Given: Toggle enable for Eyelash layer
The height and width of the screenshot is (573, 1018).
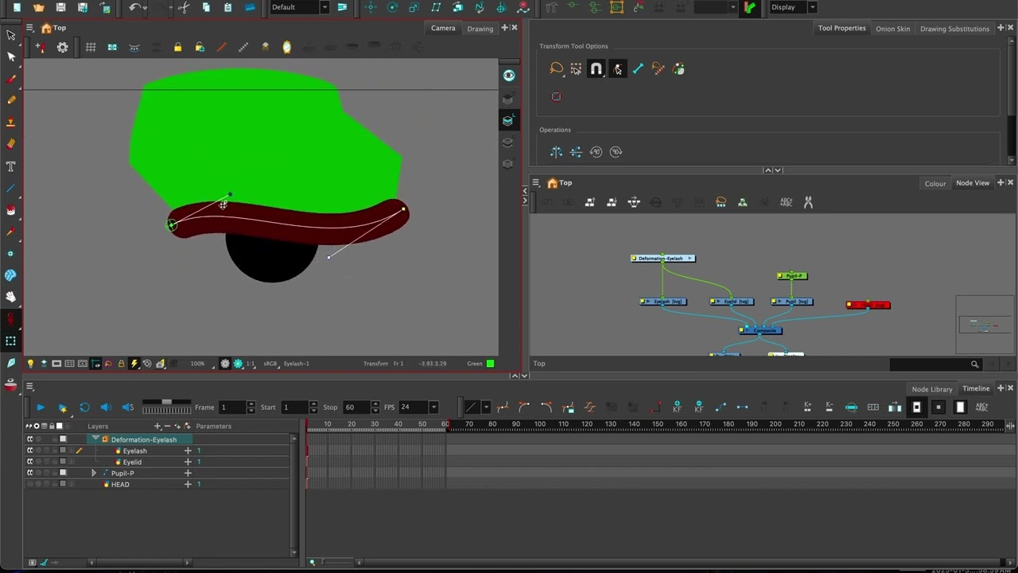Looking at the screenshot, I should (30, 450).
